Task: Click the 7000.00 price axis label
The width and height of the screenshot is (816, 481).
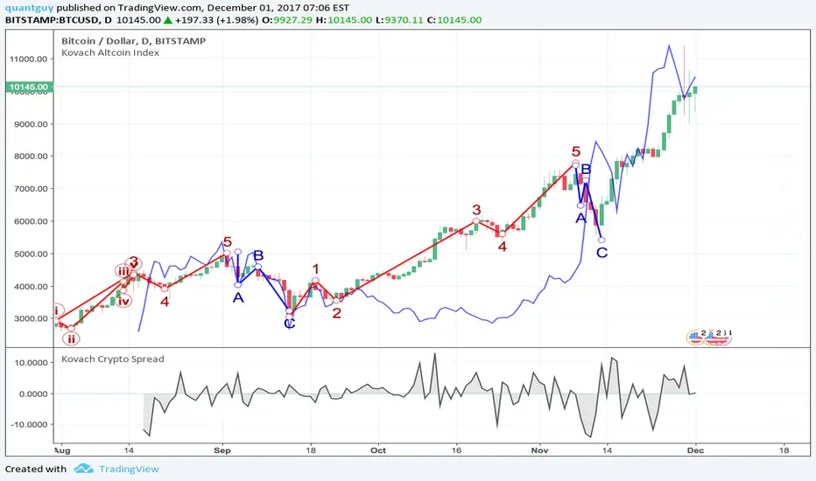Action: [31, 189]
